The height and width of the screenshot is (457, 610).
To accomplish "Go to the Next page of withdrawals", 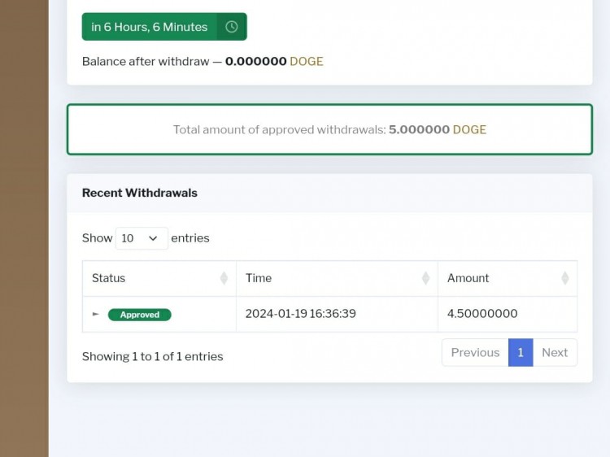I will [x=555, y=352].
